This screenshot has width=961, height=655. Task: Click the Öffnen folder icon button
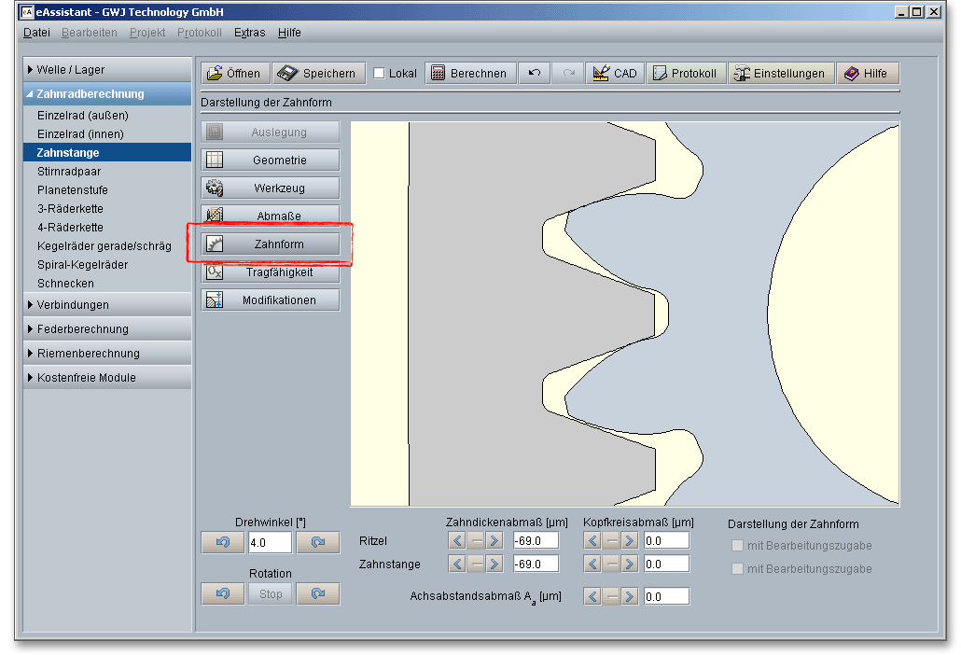[235, 74]
